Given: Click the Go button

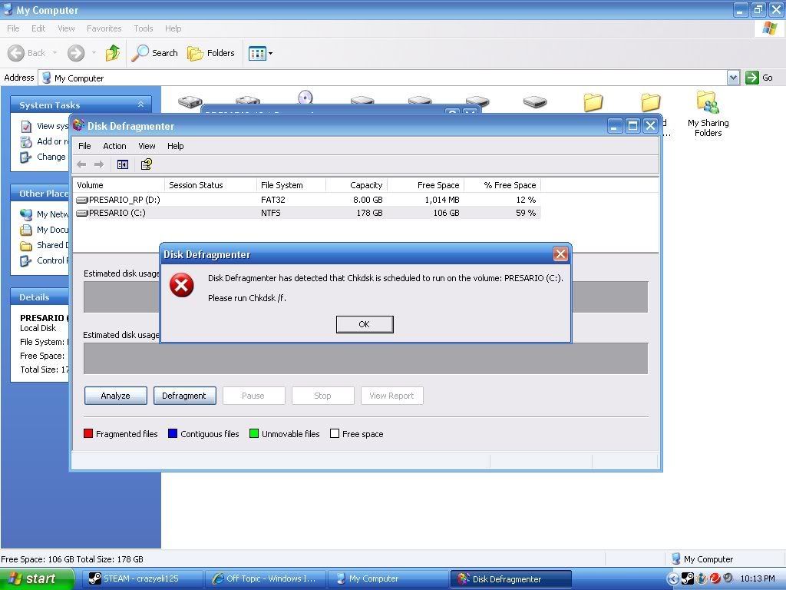Looking at the screenshot, I should point(759,78).
